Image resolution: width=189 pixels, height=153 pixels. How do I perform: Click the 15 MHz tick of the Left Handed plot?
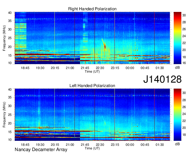10,132
